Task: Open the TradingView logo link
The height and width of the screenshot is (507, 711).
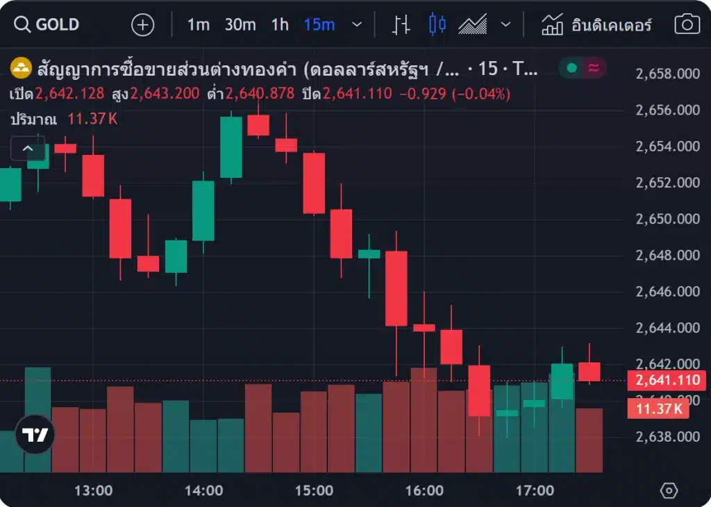Action: click(x=35, y=435)
